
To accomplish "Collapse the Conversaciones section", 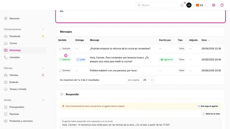I will pos(43,29).
